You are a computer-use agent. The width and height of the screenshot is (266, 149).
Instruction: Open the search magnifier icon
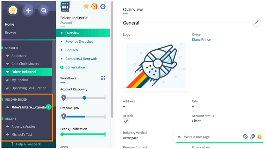click(44, 11)
